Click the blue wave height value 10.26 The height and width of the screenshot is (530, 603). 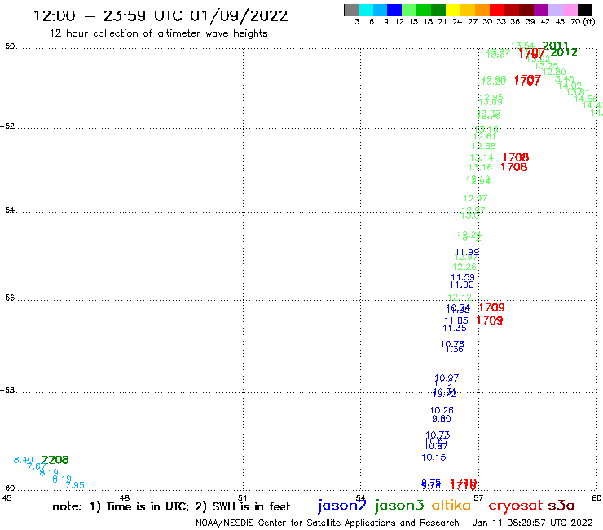coord(442,410)
